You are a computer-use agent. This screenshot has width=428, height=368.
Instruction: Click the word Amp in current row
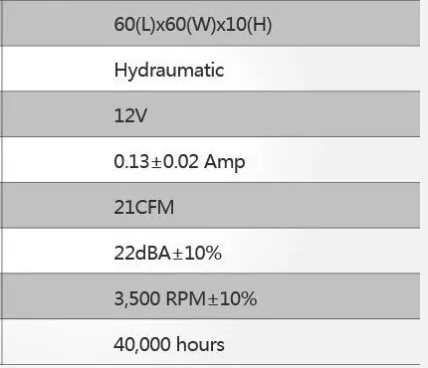pos(225,163)
